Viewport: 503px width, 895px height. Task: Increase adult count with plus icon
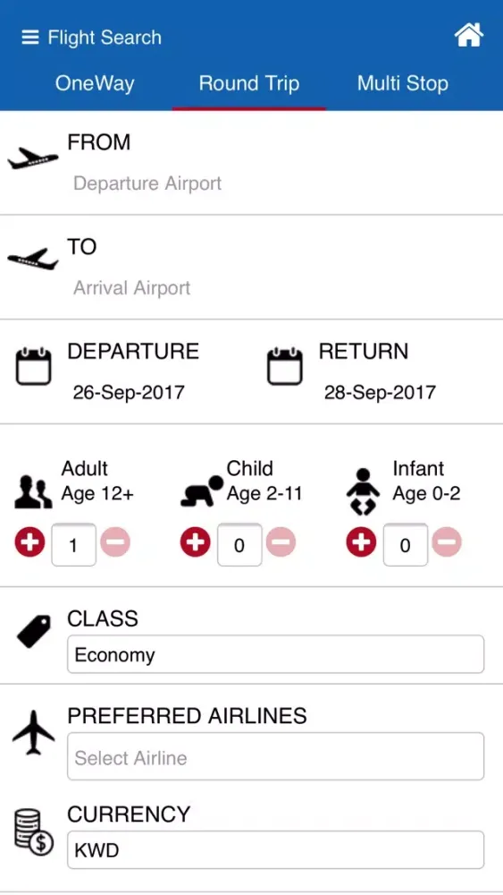29,542
